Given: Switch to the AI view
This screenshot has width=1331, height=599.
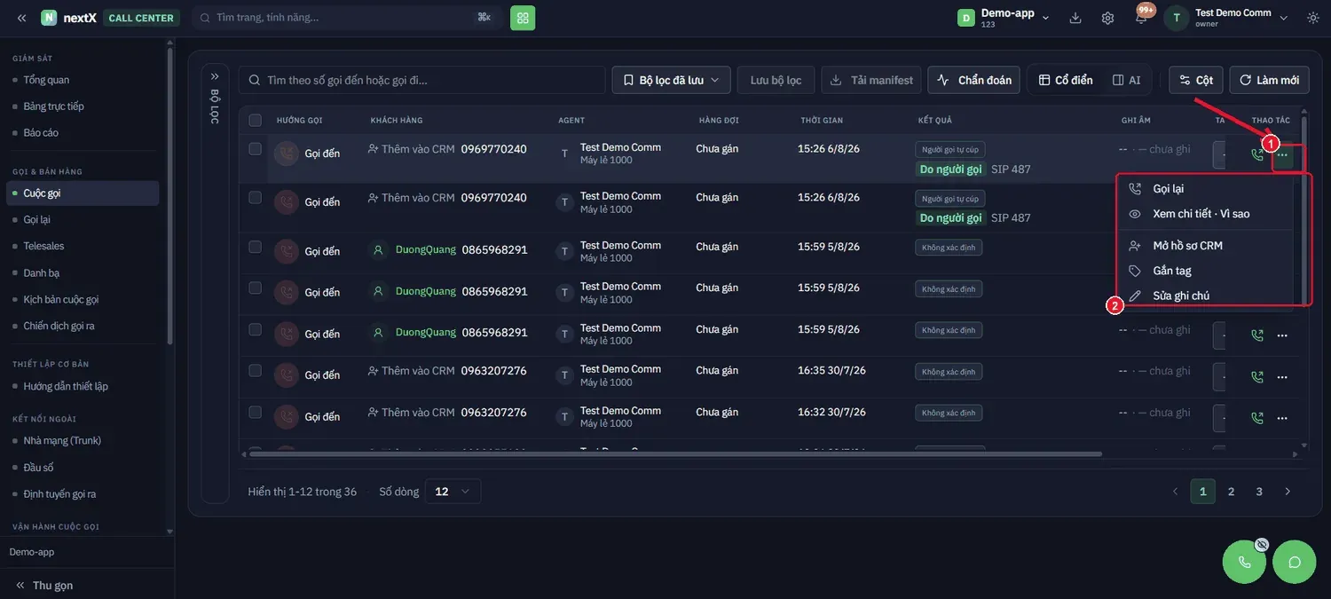Looking at the screenshot, I should (x=1127, y=80).
